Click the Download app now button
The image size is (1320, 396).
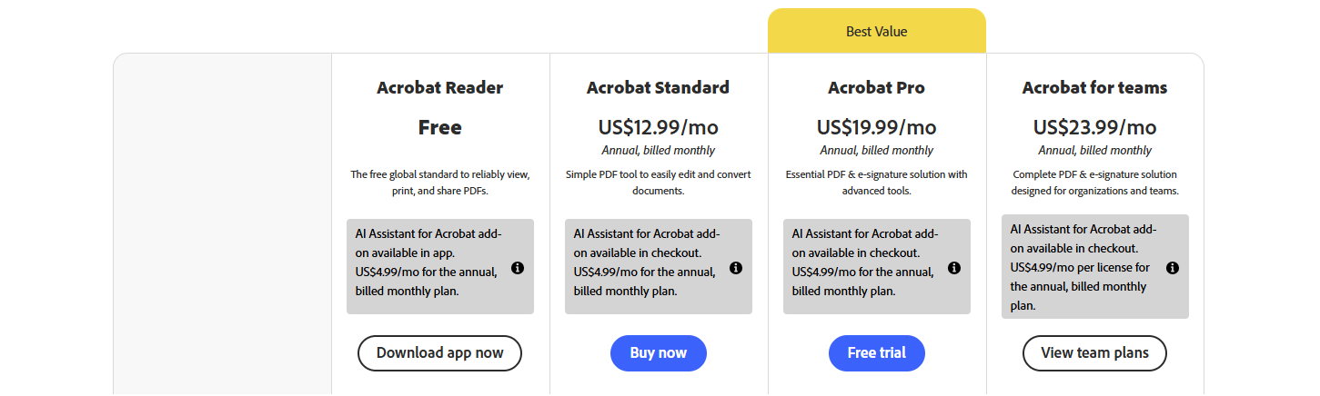pyautogui.click(x=439, y=353)
